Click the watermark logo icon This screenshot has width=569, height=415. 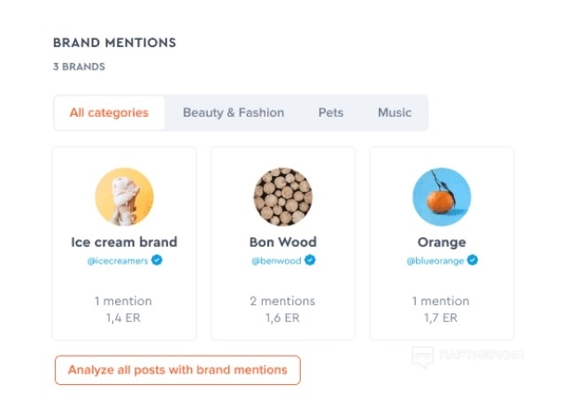coord(423,356)
